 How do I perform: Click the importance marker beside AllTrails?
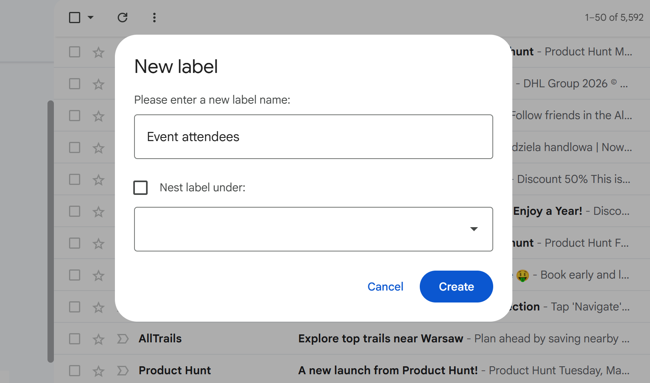pos(122,338)
